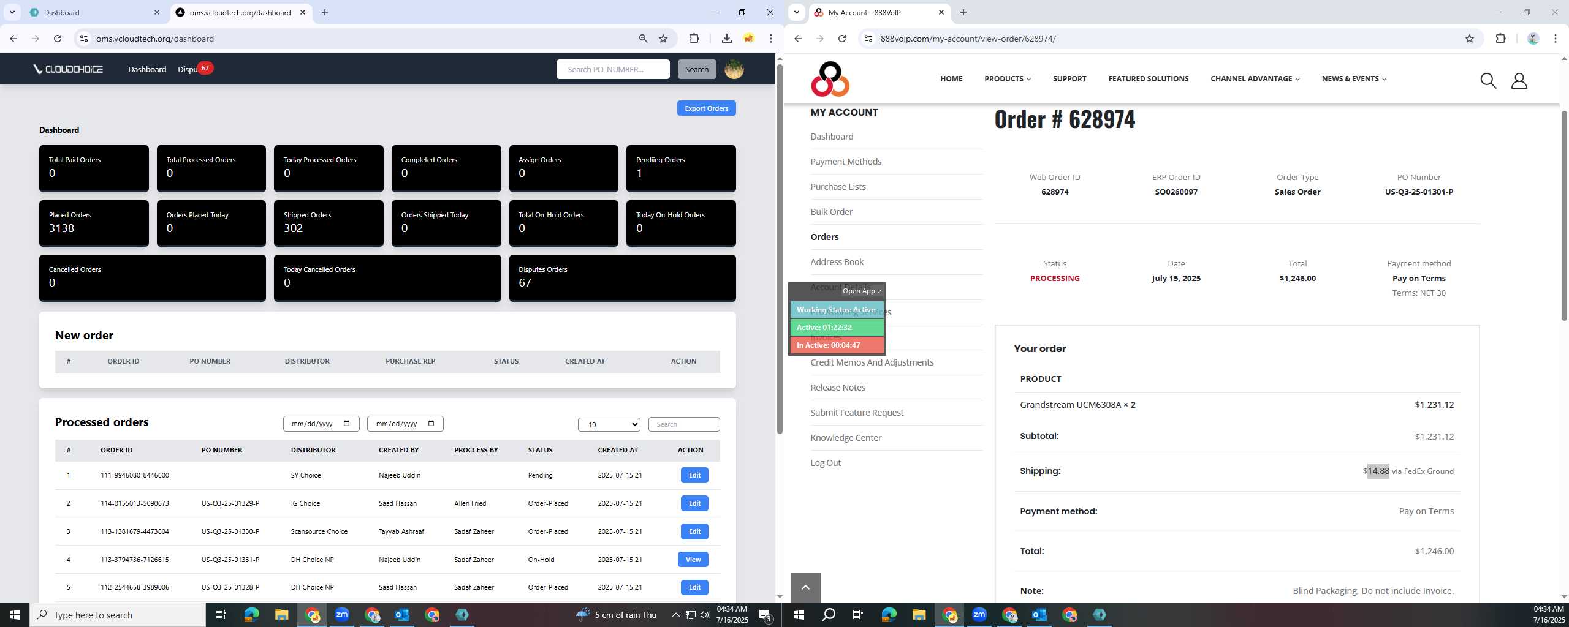Open File Explorer from left taskbar
The height and width of the screenshot is (627, 1569).
click(281, 615)
